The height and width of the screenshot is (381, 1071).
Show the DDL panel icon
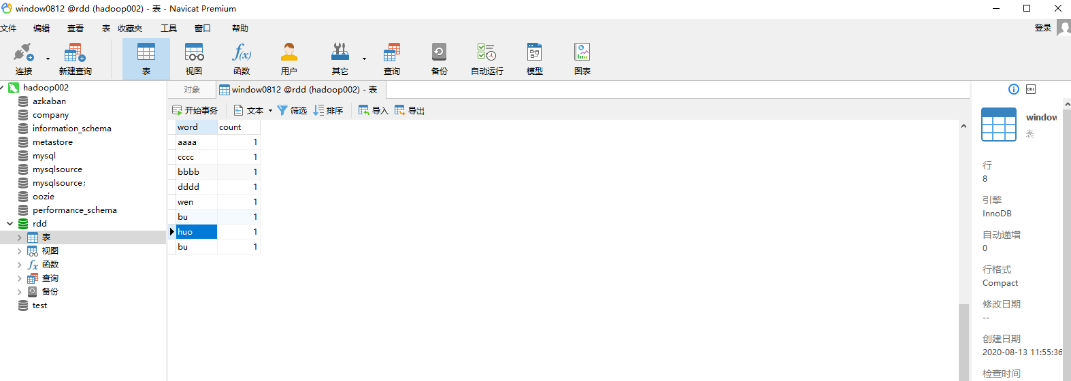point(1031,89)
